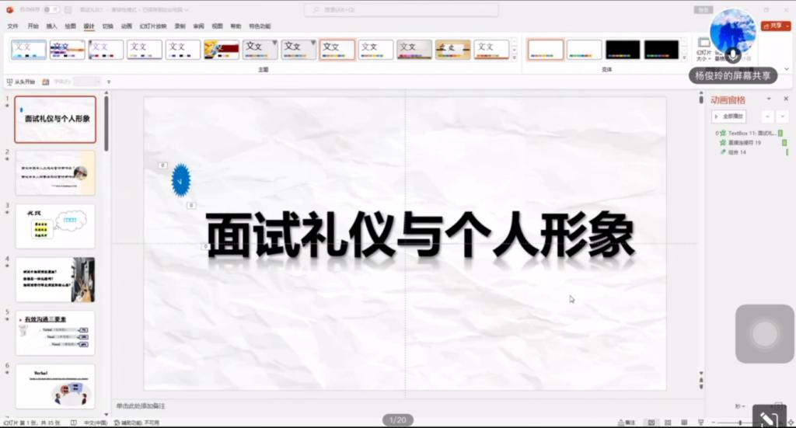The height and width of the screenshot is (428, 796).
Task: Move animation up with the up arrow
Action: tap(767, 117)
